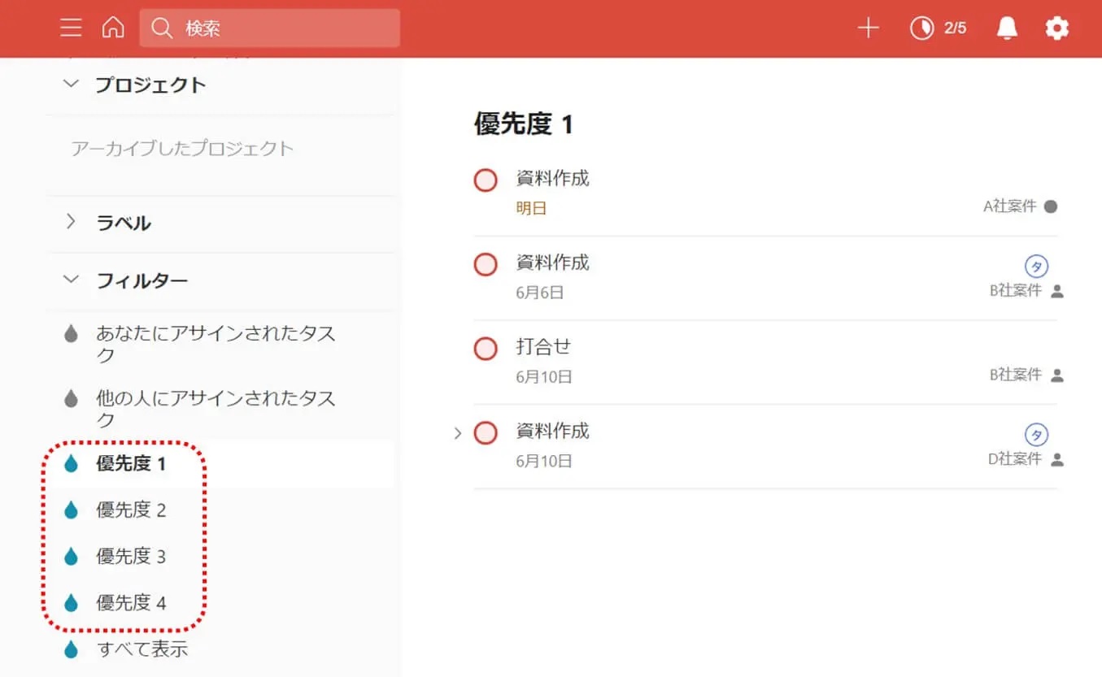
Task: Click the gray dot beside A社案件
Action: tap(1051, 206)
